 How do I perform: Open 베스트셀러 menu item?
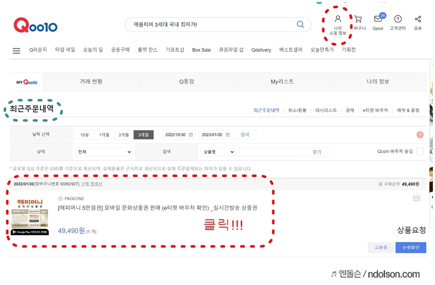[x=290, y=50]
